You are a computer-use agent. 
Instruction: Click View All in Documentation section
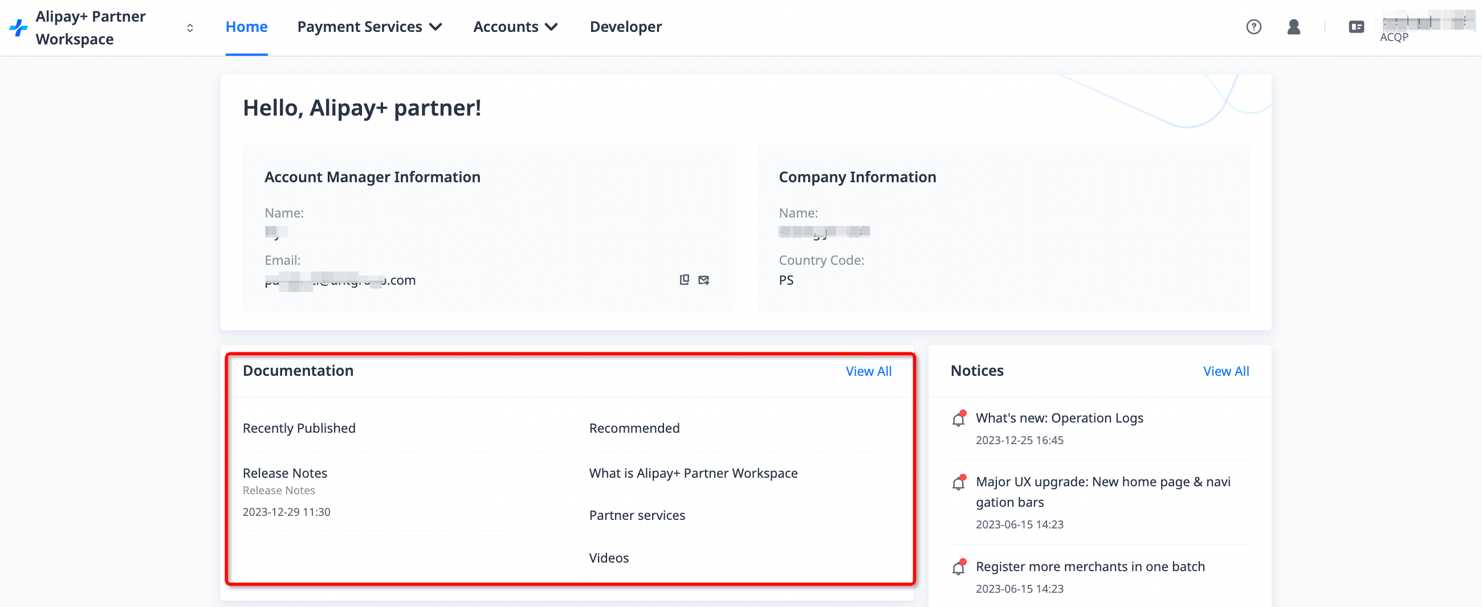tap(868, 371)
